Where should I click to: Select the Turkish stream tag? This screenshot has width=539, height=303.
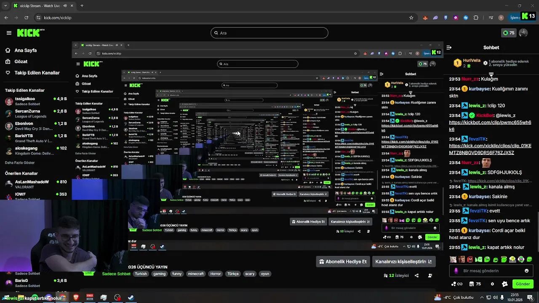[x=141, y=274]
